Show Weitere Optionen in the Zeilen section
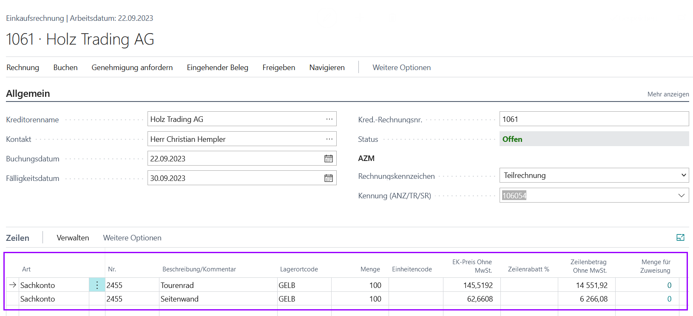Screen dimensions: 693x316 132,238
